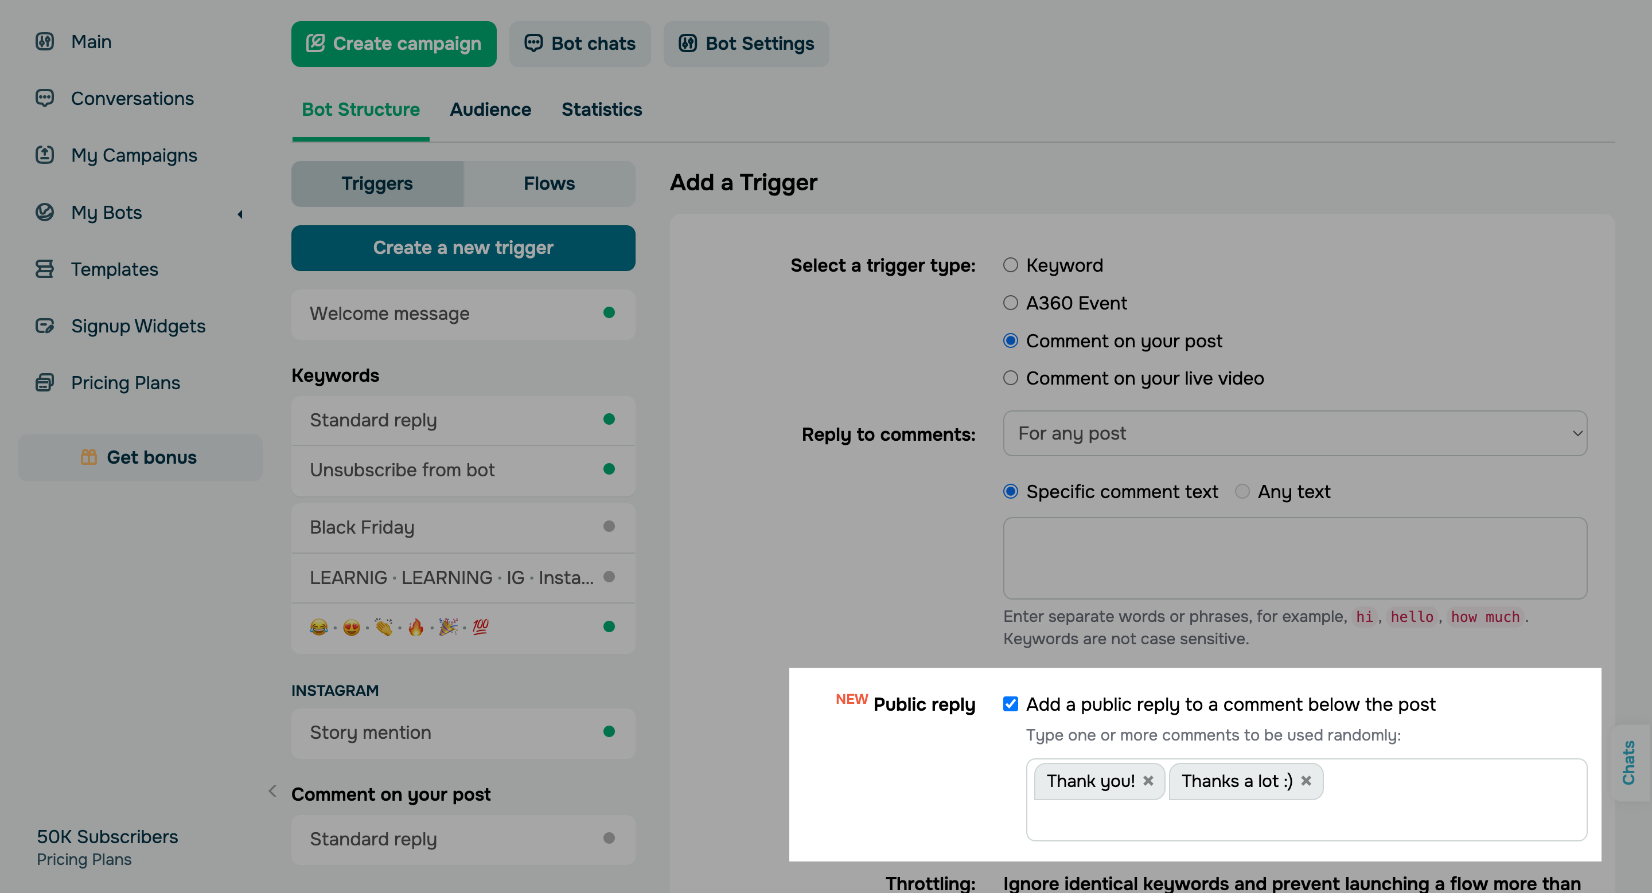Collapse the Comment on your post section
This screenshot has width=1652, height=893.
272,791
